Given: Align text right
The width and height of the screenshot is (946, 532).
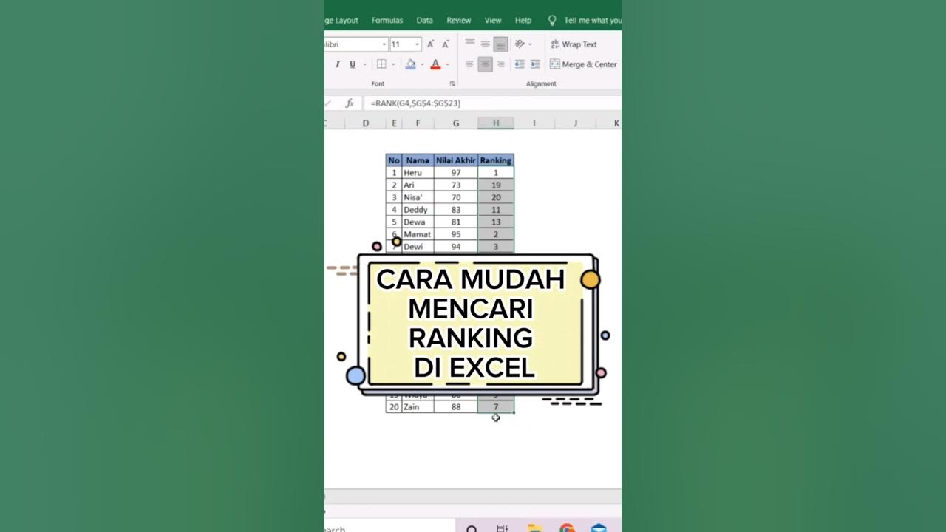Looking at the screenshot, I should click(500, 64).
